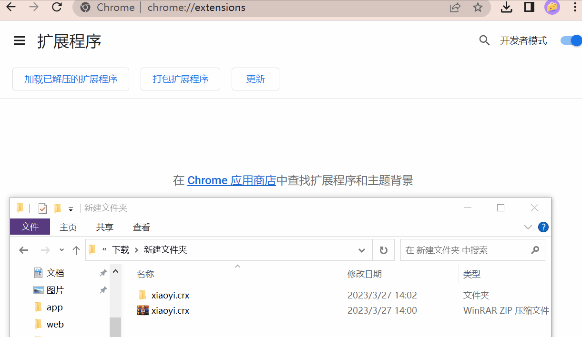Open the Chrome 应用商店 link
The height and width of the screenshot is (337, 582).
[232, 180]
